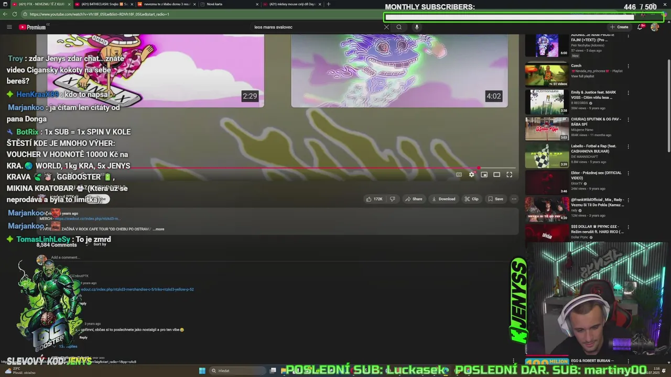Start voice search with the microphone

pyautogui.click(x=417, y=27)
